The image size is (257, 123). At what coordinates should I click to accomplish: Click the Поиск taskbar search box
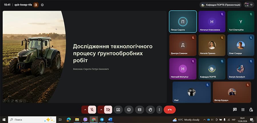coord(32,120)
